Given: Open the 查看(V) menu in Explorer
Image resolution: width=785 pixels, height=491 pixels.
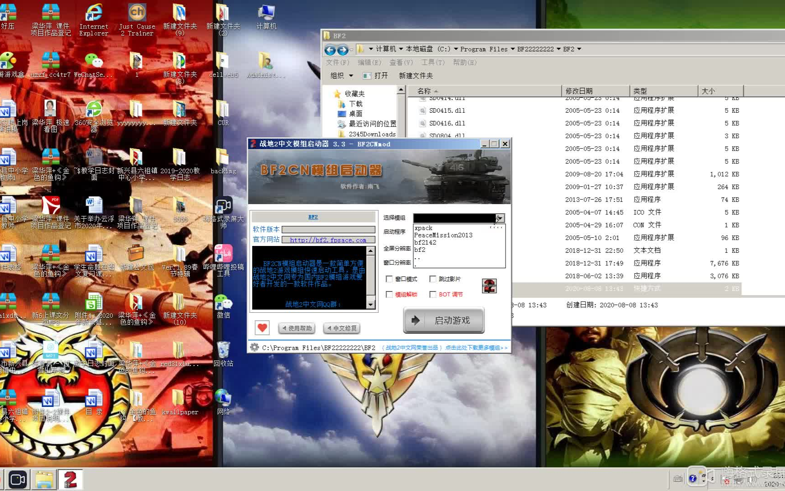Looking at the screenshot, I should 401,62.
